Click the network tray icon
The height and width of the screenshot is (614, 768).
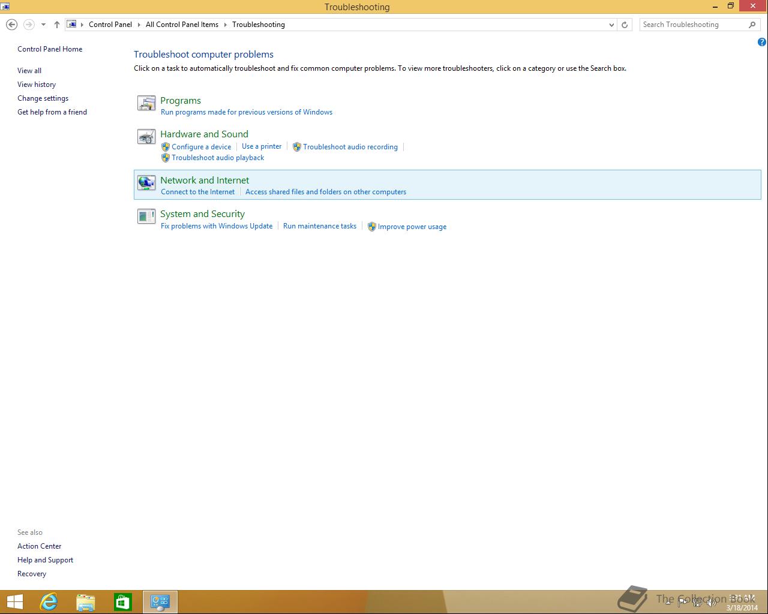coord(697,603)
